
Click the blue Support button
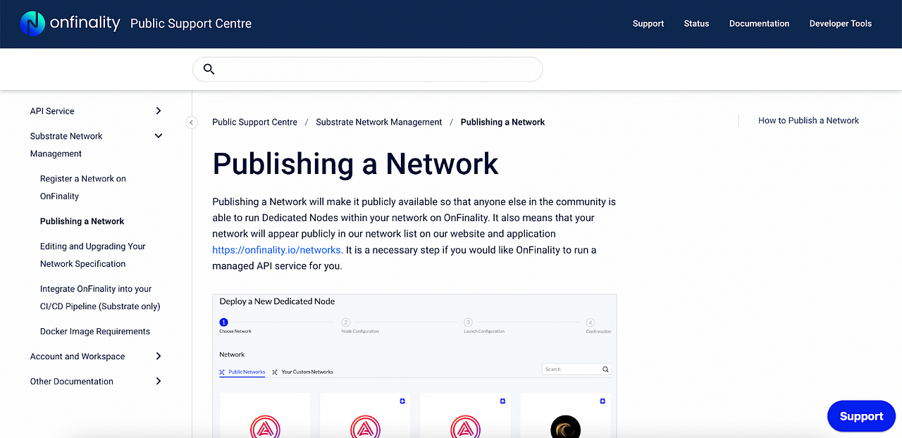point(861,416)
